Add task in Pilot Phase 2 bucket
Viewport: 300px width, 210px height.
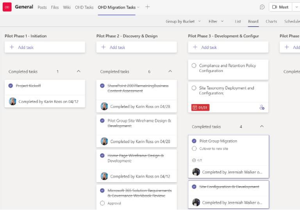click(136, 47)
